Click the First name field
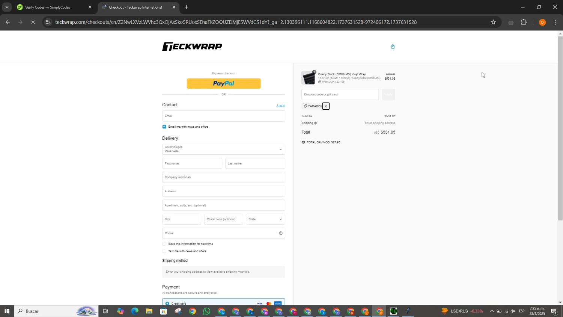Image resolution: width=563 pixels, height=317 pixels. point(192,163)
